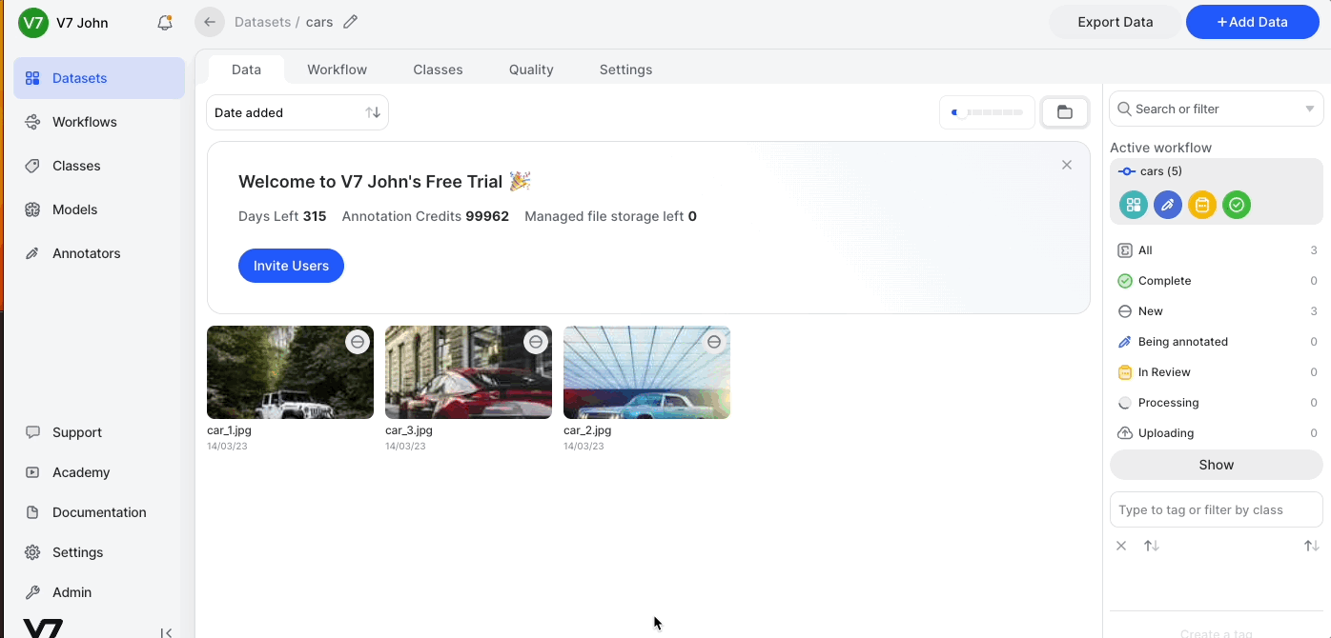Collapse the sidebar with the arrow icon
This screenshot has height=638, width=1331.
click(x=166, y=632)
